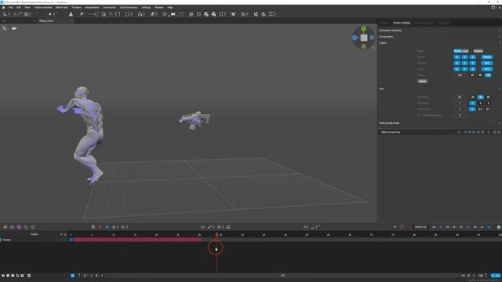Open the Help menu
Viewport: 502px width, 282px height.
[x=170, y=7]
